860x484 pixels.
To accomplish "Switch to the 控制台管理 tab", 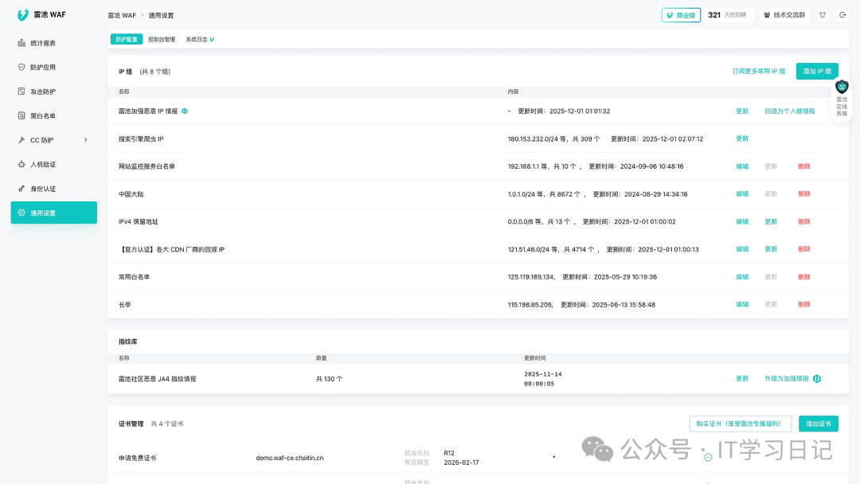I will pos(162,39).
